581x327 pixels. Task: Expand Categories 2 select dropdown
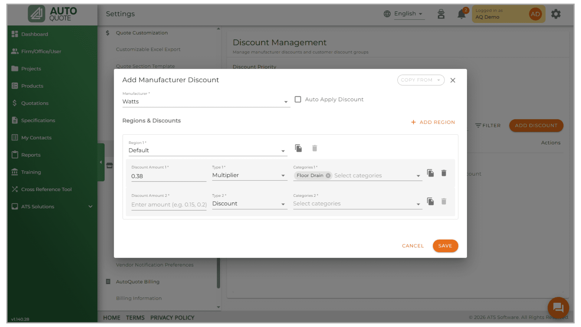pyautogui.click(x=357, y=204)
